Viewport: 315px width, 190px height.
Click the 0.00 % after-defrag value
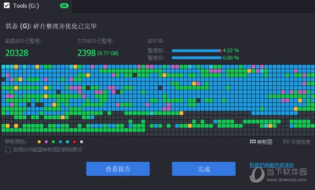pyautogui.click(x=231, y=58)
